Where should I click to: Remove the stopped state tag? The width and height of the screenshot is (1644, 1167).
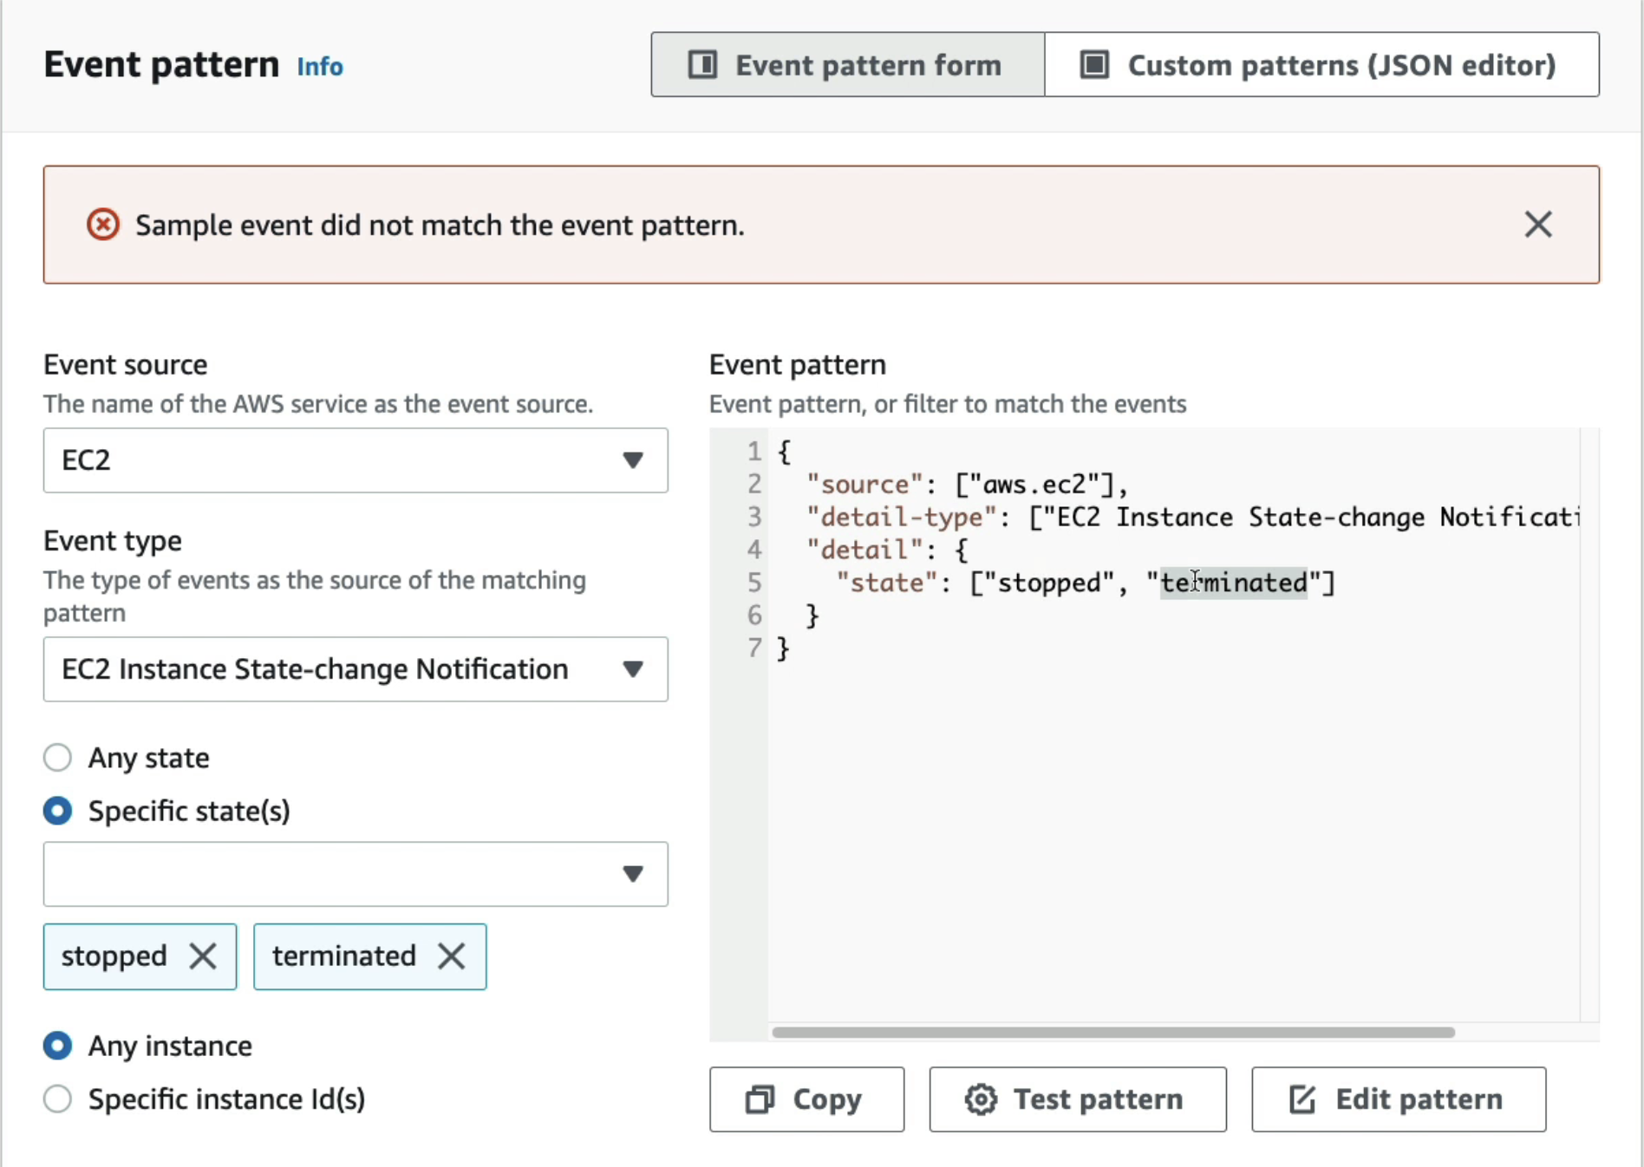click(203, 956)
